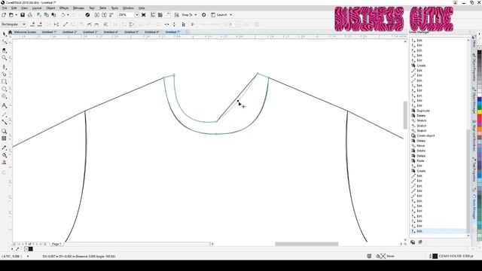Select the Rectangle tool

coord(5,82)
